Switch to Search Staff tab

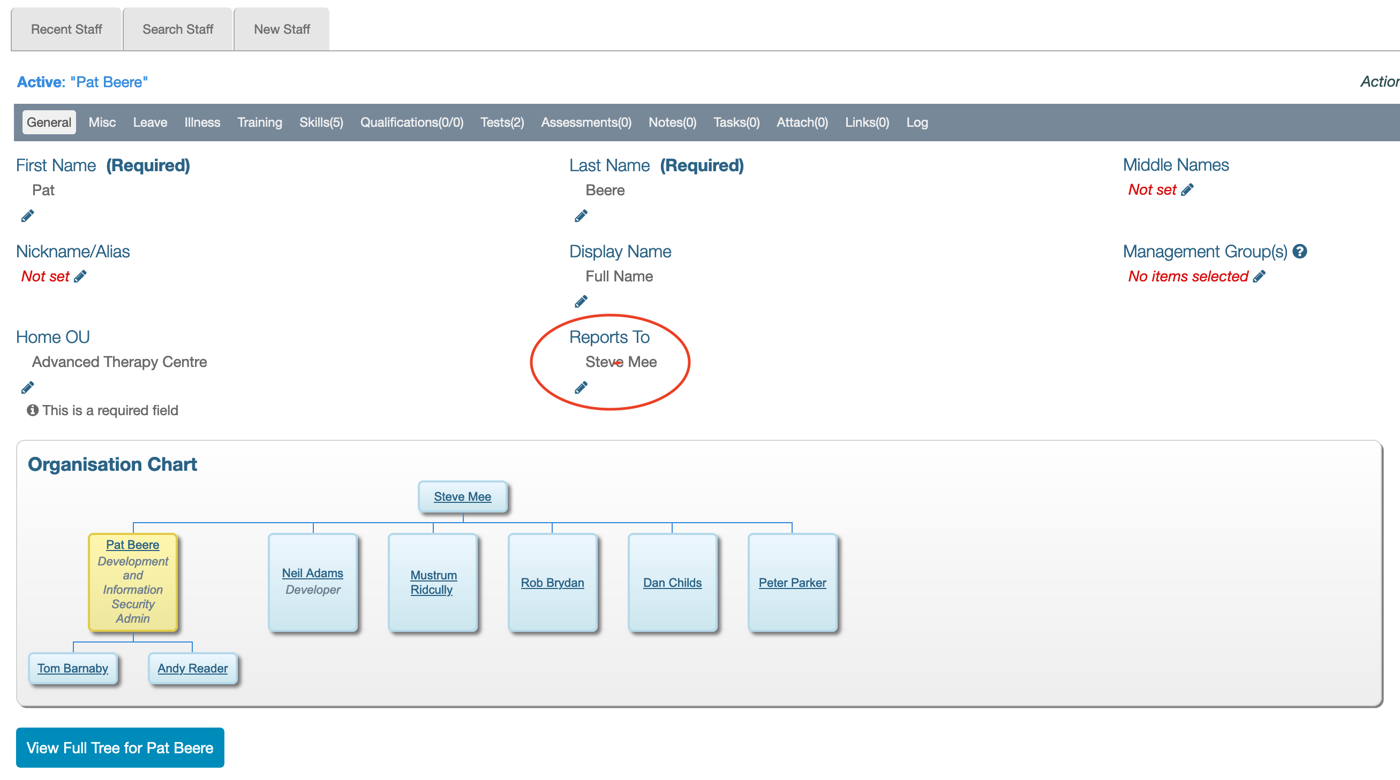click(178, 29)
